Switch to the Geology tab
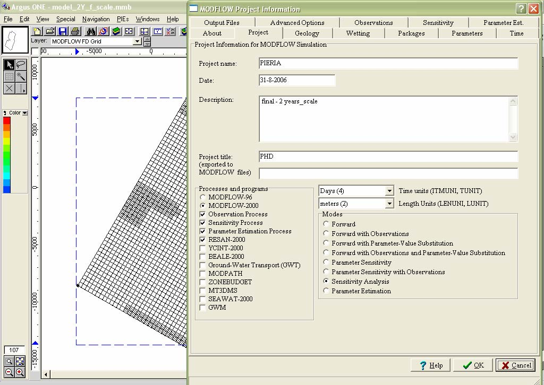The height and width of the screenshot is (385, 544). pyautogui.click(x=307, y=33)
